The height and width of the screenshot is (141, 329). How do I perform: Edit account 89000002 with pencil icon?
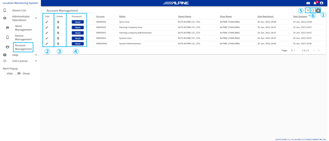(47, 33)
